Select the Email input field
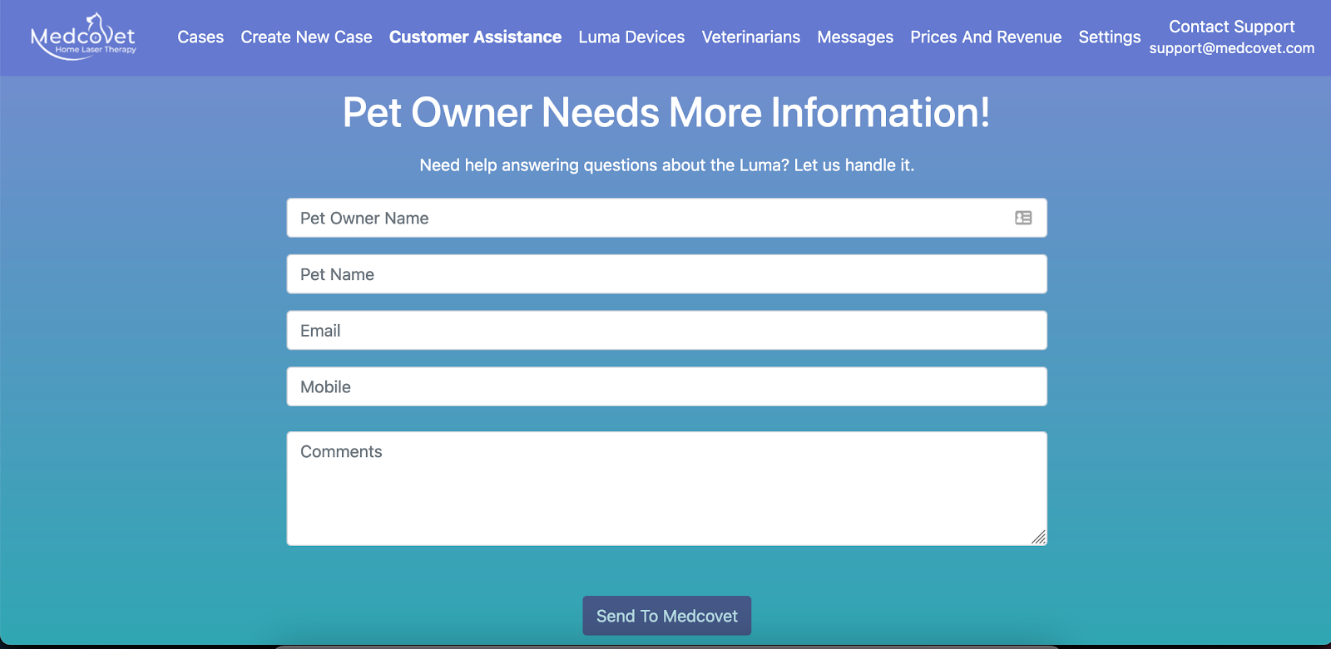Screen dimensions: 1331x649 [666, 331]
